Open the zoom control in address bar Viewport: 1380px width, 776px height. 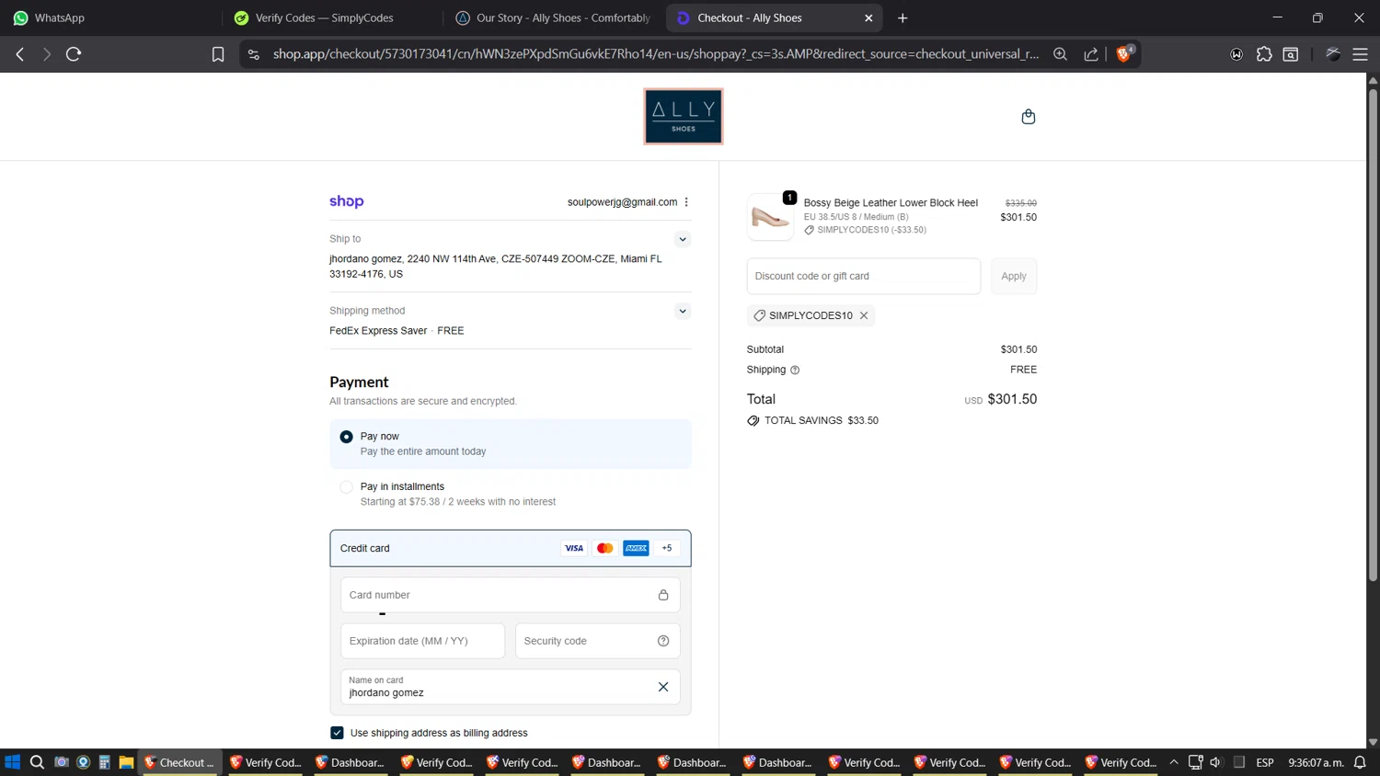coord(1060,54)
